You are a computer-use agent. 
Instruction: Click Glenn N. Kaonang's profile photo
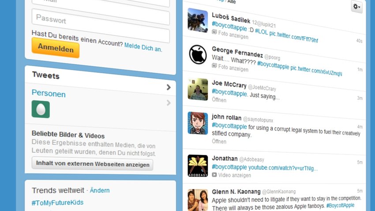198,200
